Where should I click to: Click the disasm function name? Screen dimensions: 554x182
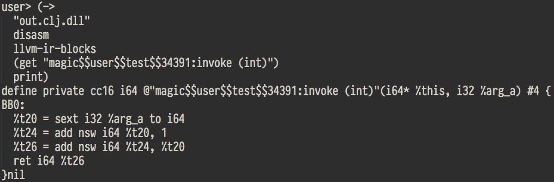[29, 35]
